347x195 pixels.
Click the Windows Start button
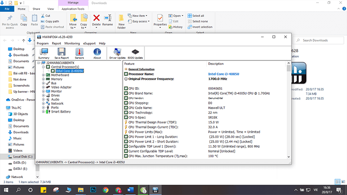coord(6,190)
